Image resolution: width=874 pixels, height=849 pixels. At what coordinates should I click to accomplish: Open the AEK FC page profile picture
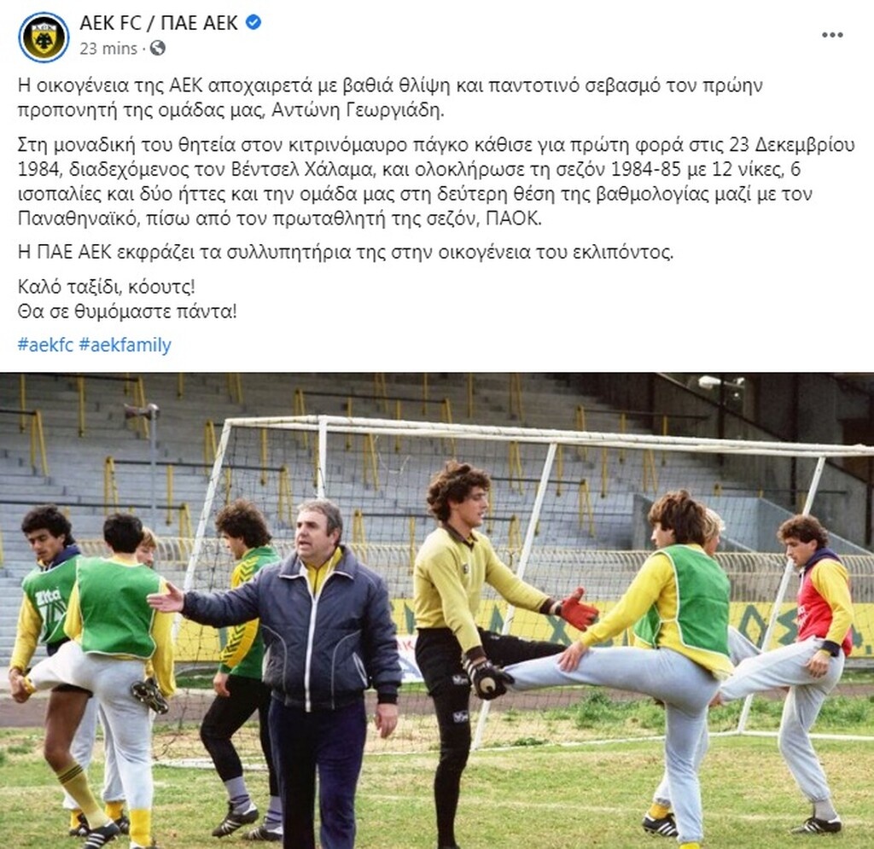44,37
